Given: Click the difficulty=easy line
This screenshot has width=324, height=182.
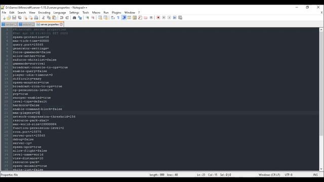Looking at the screenshot, I should click(x=27, y=79).
